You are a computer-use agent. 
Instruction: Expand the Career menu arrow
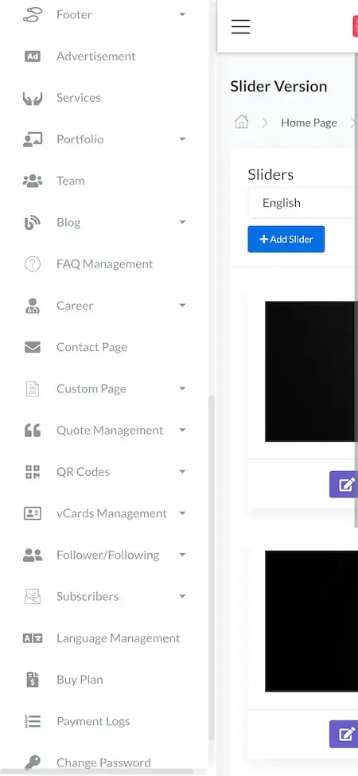[182, 306]
